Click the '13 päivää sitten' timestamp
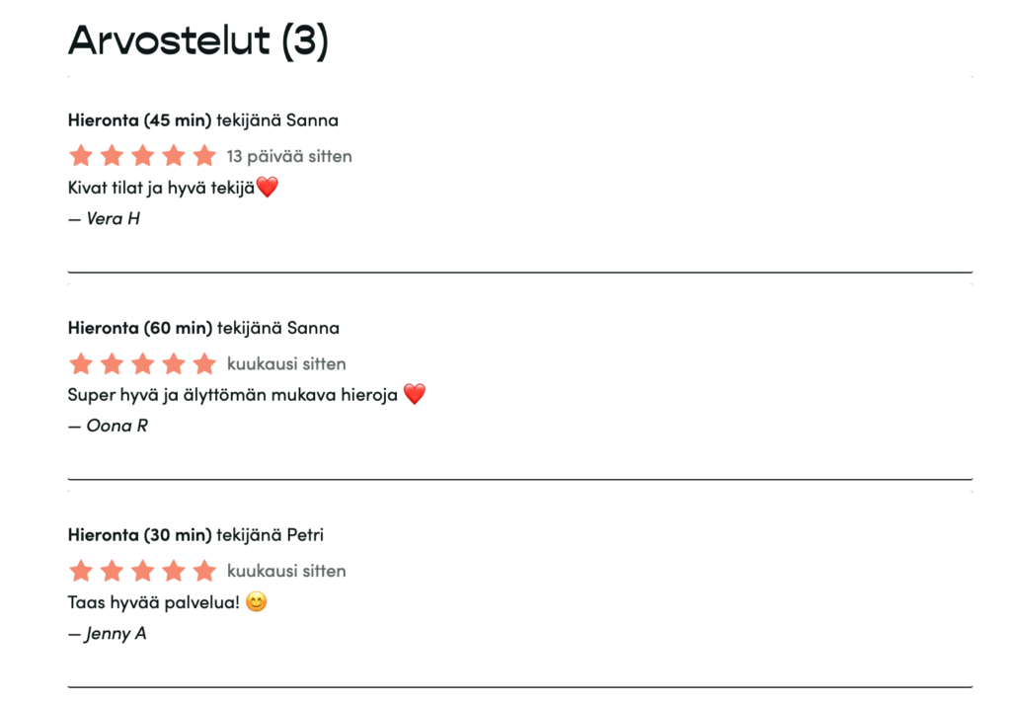 (x=289, y=156)
